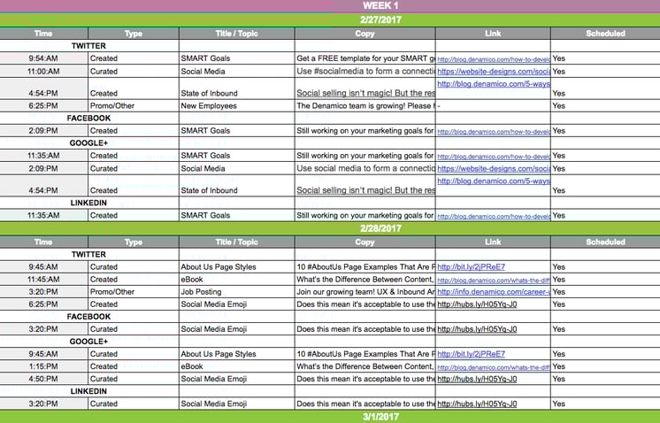Select Promo/Other type in New Employees row
The width and height of the screenshot is (660, 423).
[x=134, y=106]
